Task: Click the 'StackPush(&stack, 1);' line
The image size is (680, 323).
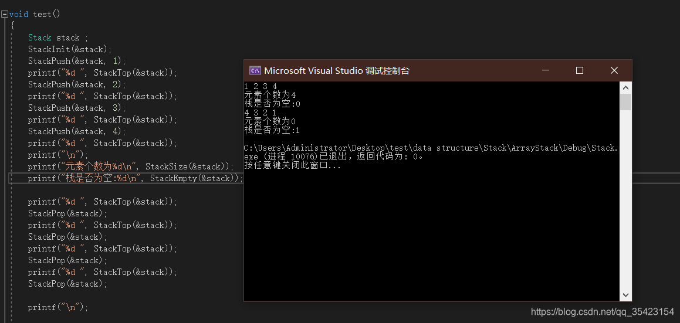Action: [77, 61]
